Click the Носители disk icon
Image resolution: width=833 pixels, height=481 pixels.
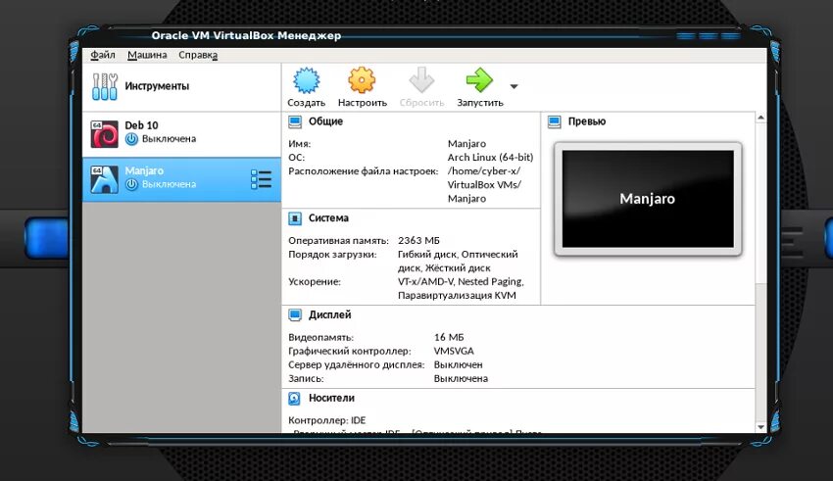[x=294, y=398]
